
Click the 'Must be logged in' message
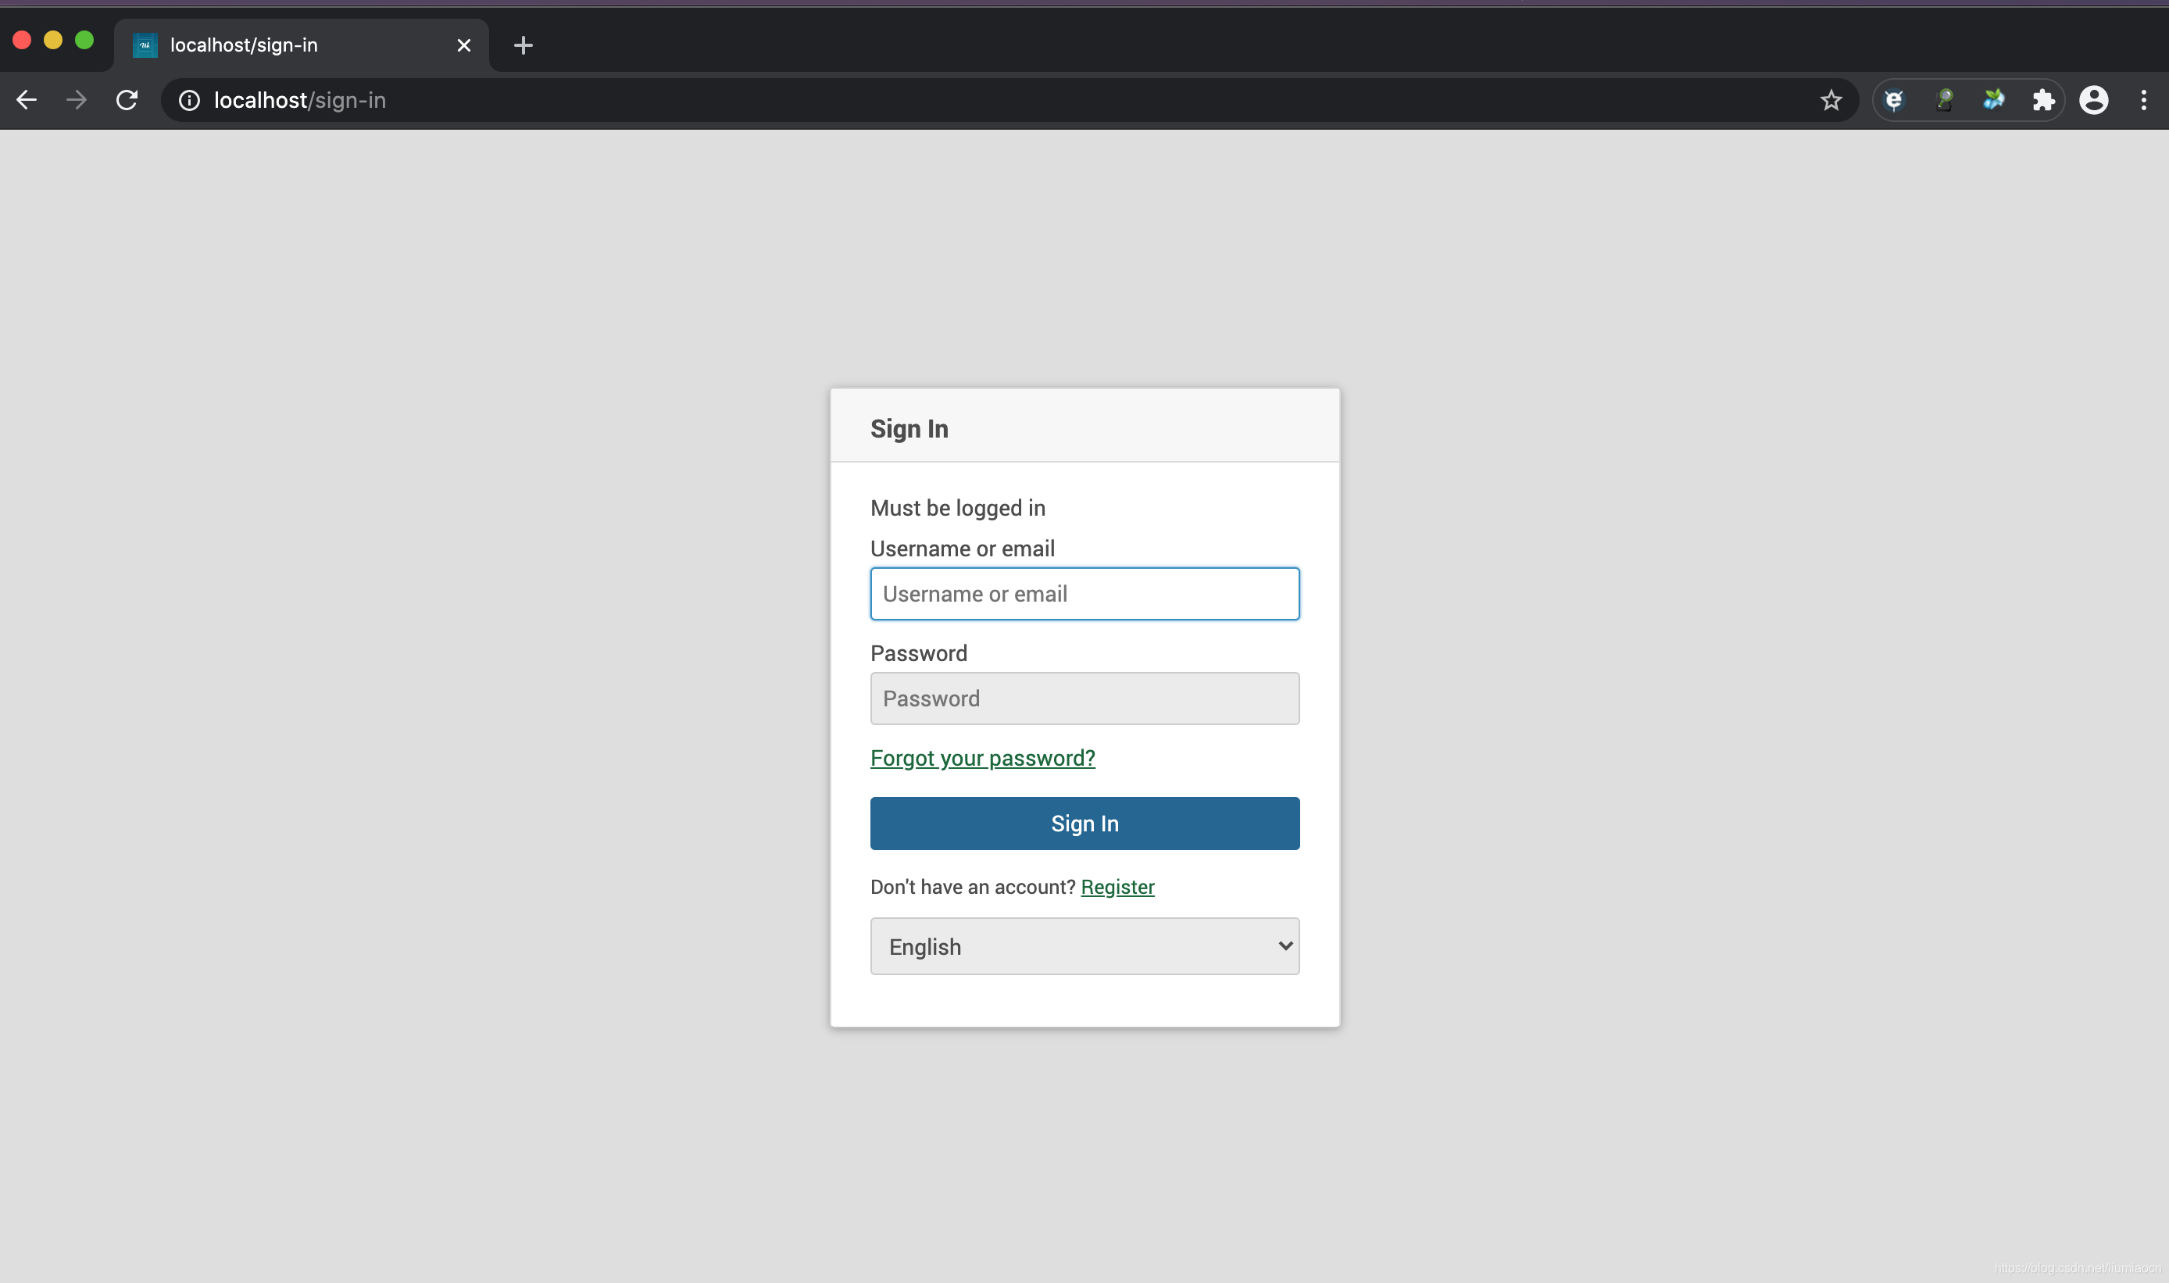[958, 509]
